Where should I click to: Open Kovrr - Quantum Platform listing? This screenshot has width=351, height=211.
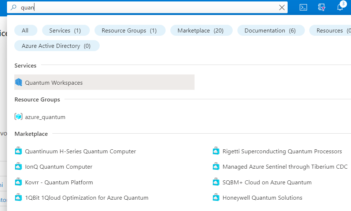coord(59,182)
